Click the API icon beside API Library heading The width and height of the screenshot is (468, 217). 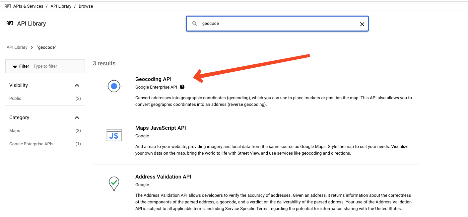tap(10, 24)
